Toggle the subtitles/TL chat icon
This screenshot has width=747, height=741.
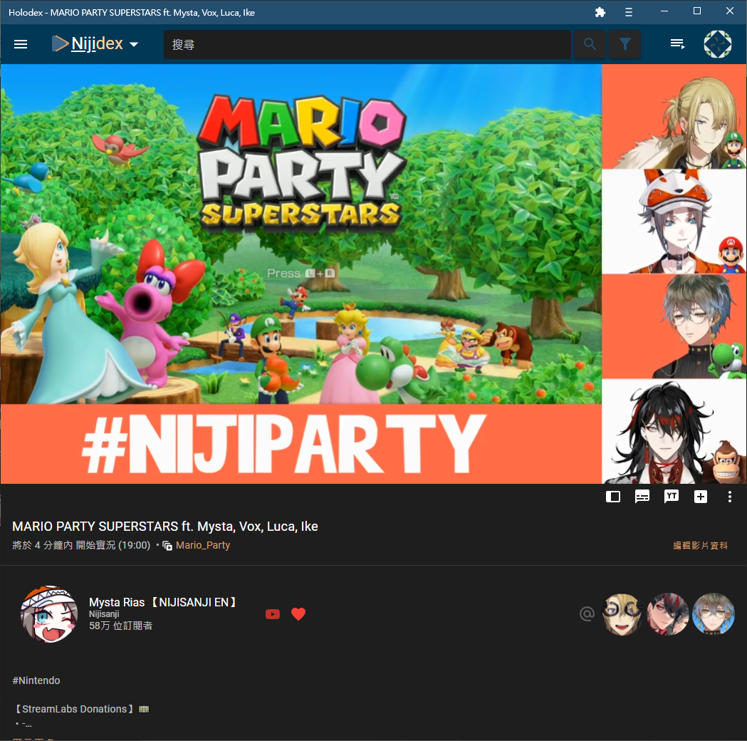(642, 497)
